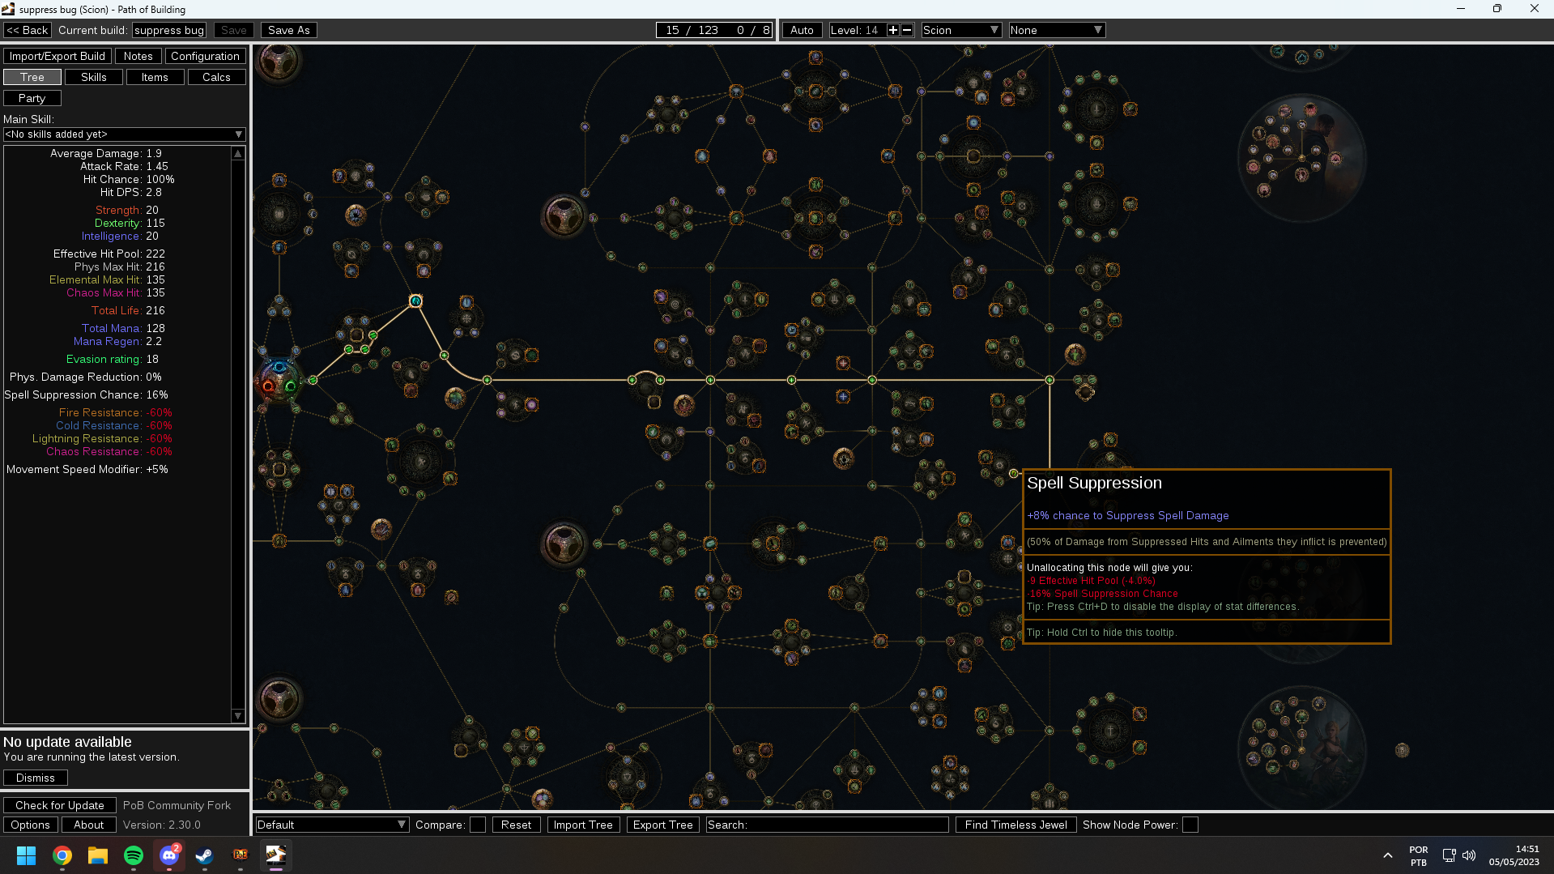The height and width of the screenshot is (874, 1554).
Task: Open Import/Export Build
Action: pos(57,56)
